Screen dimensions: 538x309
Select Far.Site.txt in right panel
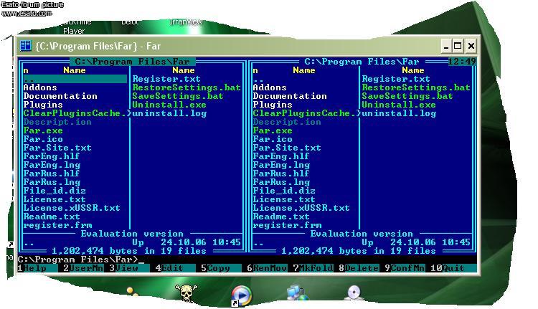[x=287, y=148]
